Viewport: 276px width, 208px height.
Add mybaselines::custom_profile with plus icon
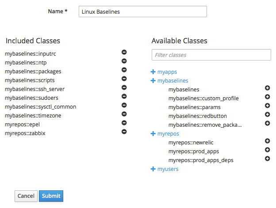(x=267, y=97)
